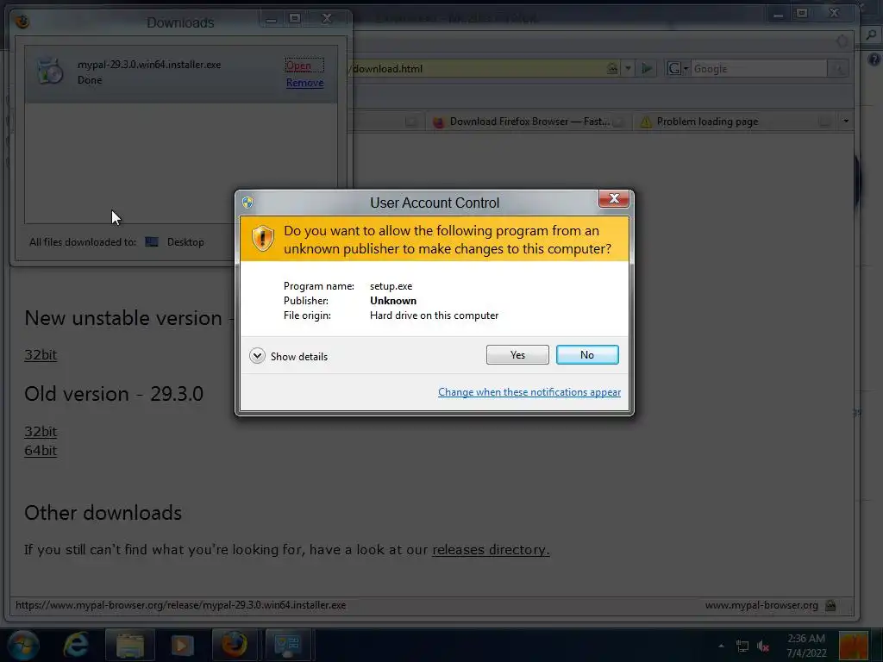Click the clock showing 2:36 AM

click(x=806, y=646)
